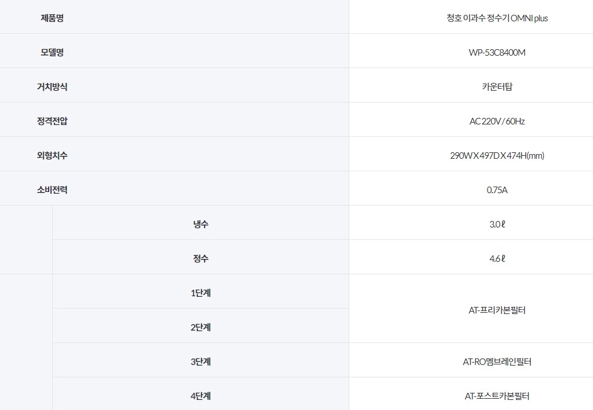593x410 pixels.
Task: Select the product name 청호 이과수 정수기 OMNI plus
Action: 497,18
